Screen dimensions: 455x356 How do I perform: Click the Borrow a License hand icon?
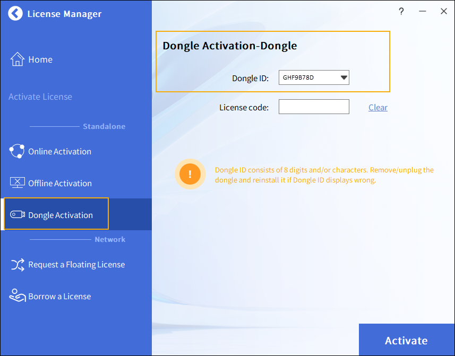click(17, 296)
